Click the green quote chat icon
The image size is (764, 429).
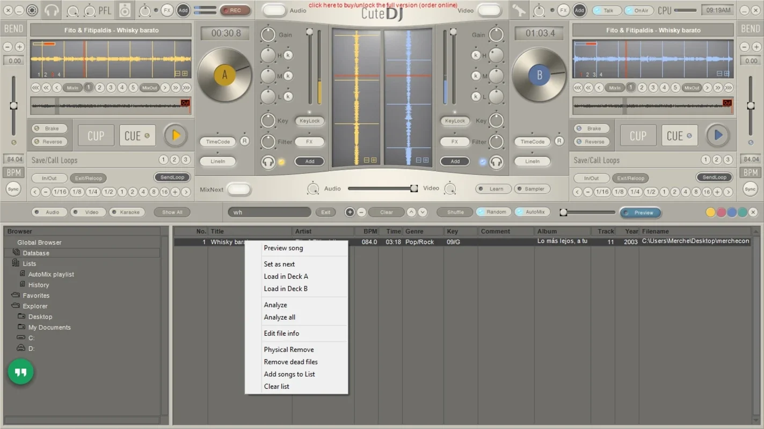20,372
